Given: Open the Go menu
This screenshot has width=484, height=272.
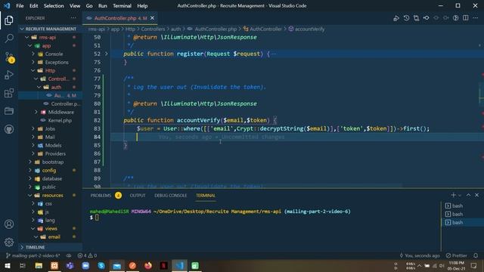Looking at the screenshot, I should [89, 6].
